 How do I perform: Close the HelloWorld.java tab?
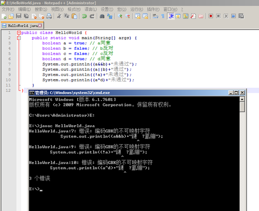[40, 25]
